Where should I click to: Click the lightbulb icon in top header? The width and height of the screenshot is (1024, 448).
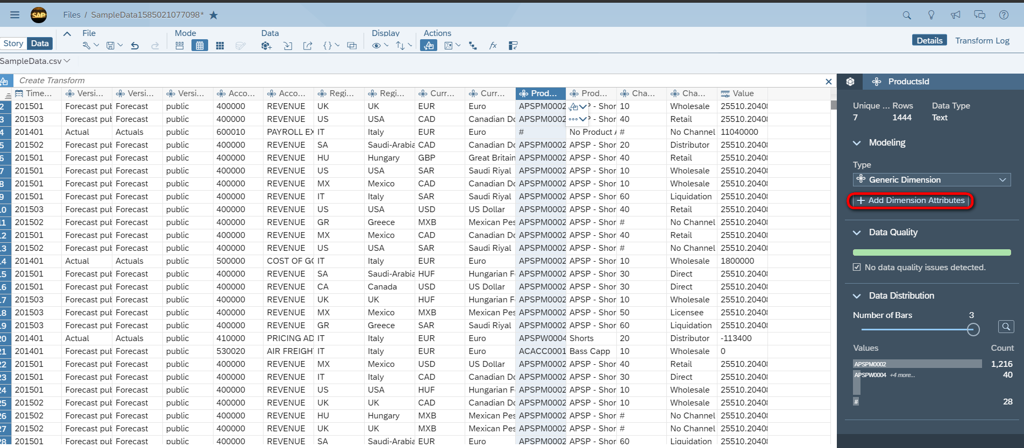pos(931,15)
